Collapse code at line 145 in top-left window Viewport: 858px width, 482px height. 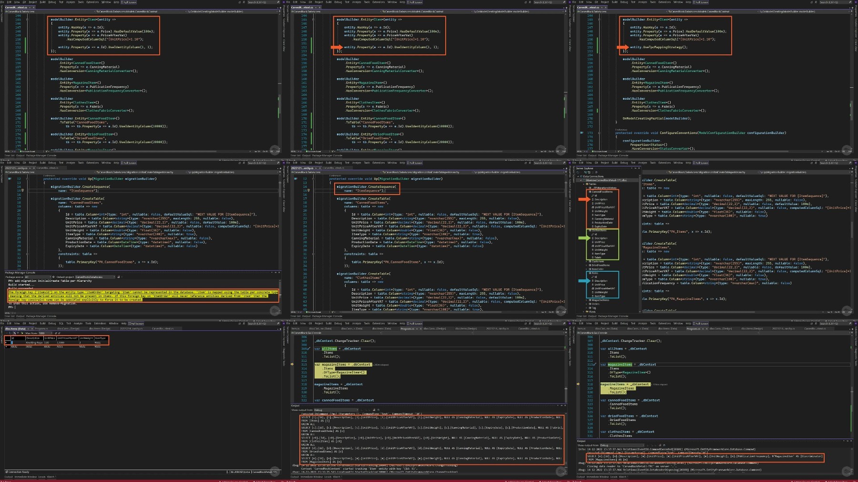pos(27,20)
